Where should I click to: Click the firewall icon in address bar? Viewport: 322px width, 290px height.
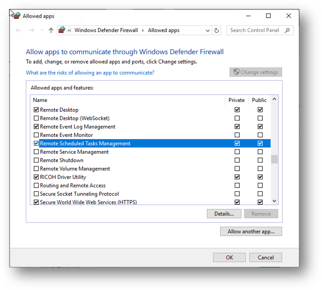[x=62, y=30]
